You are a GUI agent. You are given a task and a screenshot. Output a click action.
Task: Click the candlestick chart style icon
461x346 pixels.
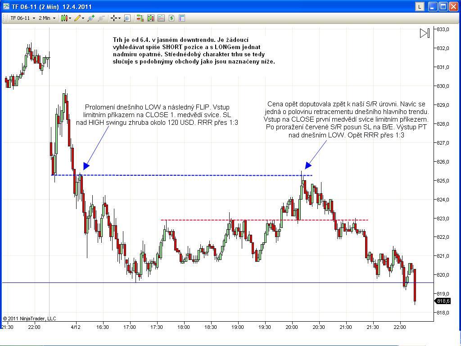(x=64, y=18)
